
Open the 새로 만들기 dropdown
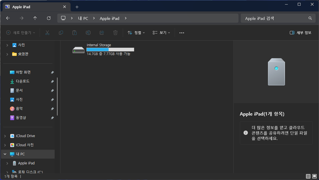tap(20, 33)
